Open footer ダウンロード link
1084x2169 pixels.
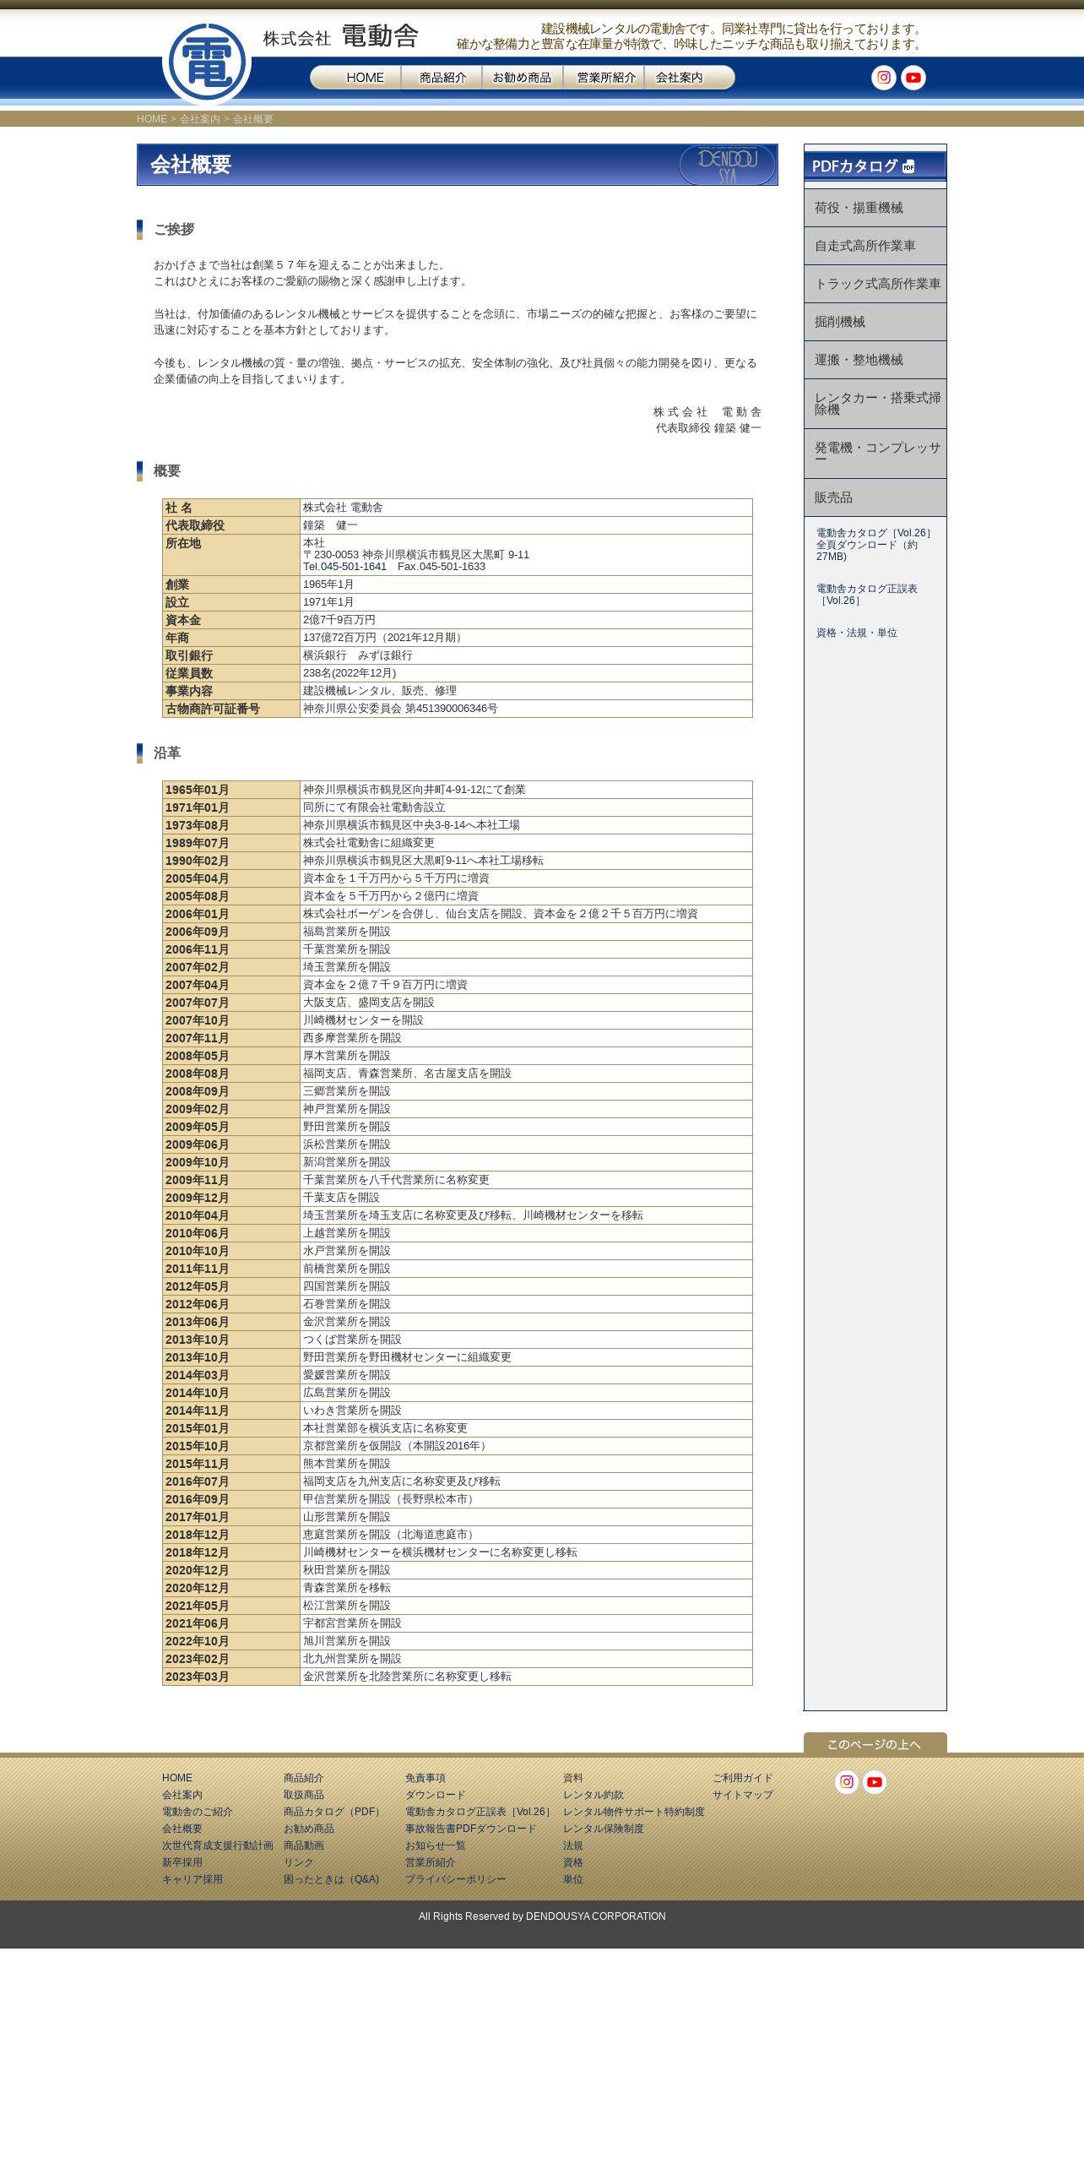tap(436, 1795)
